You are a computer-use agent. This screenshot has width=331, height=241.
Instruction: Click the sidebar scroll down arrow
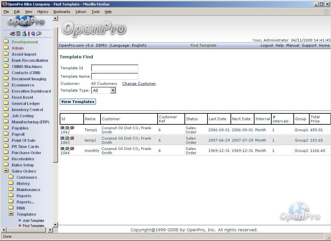[55, 224]
